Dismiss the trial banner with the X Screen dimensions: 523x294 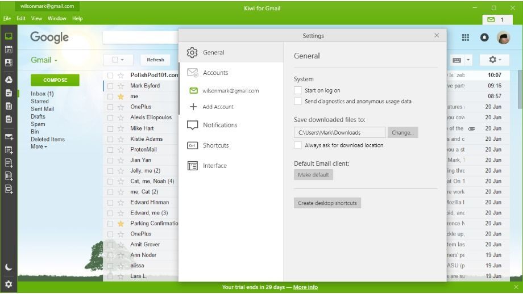(516, 287)
